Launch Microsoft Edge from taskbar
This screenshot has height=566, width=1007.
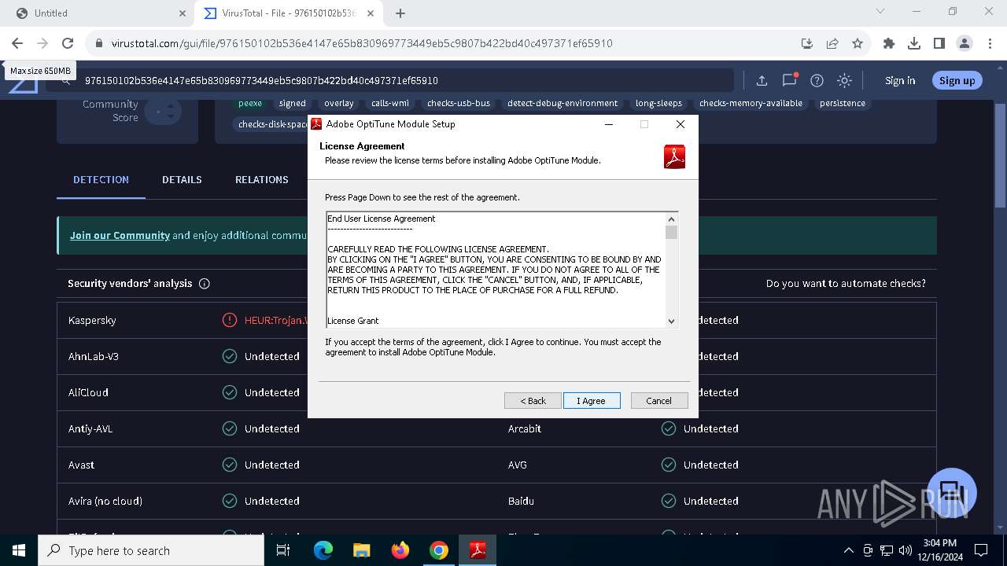[323, 550]
